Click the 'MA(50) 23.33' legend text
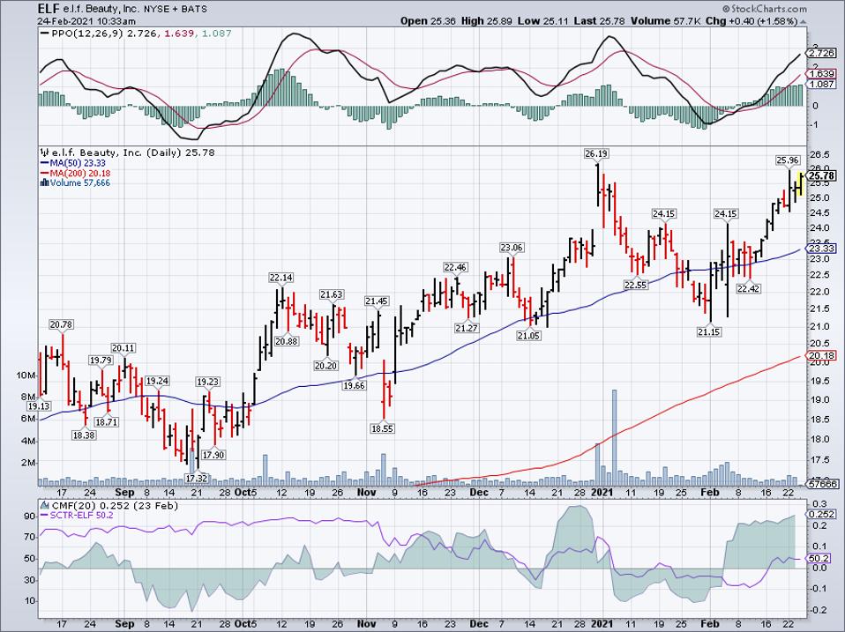This screenshot has height=632, width=845. (78, 163)
